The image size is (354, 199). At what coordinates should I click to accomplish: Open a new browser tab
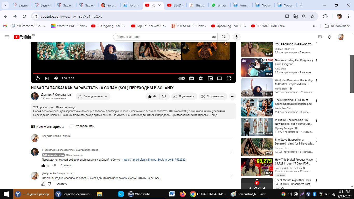tap(301, 5)
